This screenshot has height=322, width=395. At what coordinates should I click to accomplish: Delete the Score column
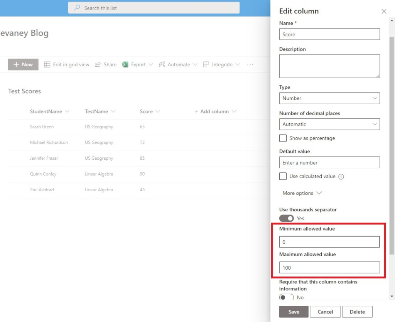pos(357,312)
